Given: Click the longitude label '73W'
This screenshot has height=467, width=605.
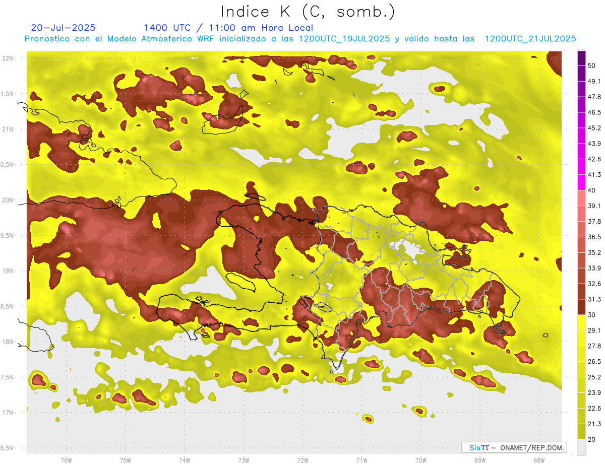Looking at the screenshot, I should pyautogui.click(x=244, y=460).
